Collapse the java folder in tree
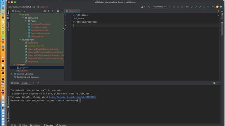The width and height of the screenshot is (225, 126). coord(20,15)
